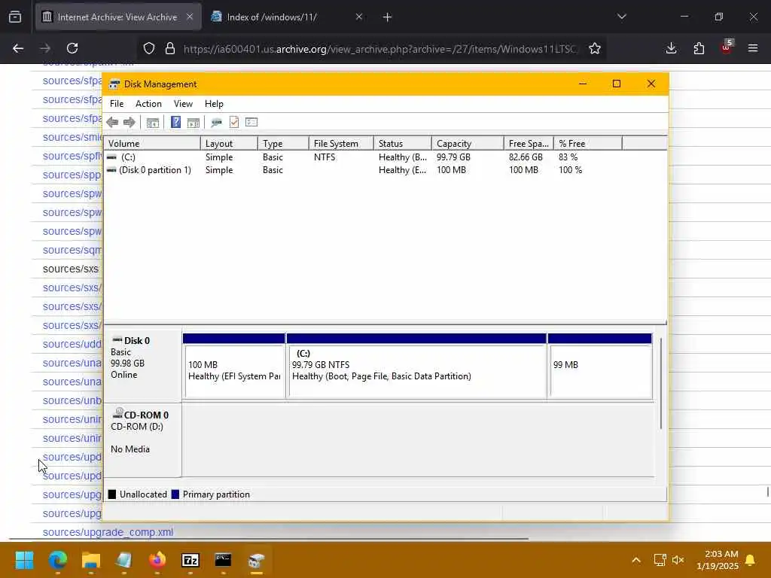Open the View menu in Disk Management
Screen dimensions: 771x578
(183, 104)
